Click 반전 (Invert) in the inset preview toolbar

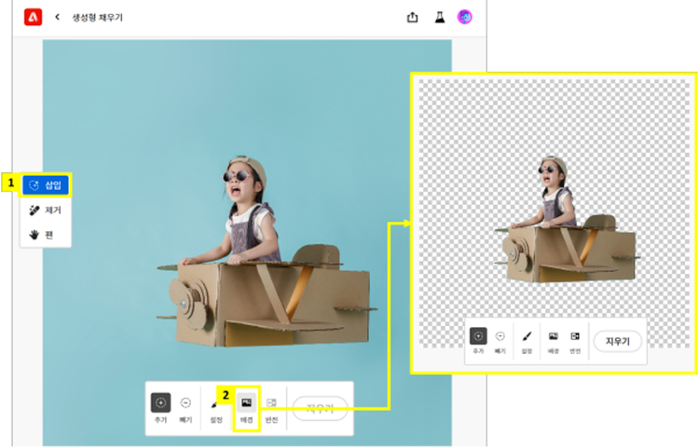[575, 342]
